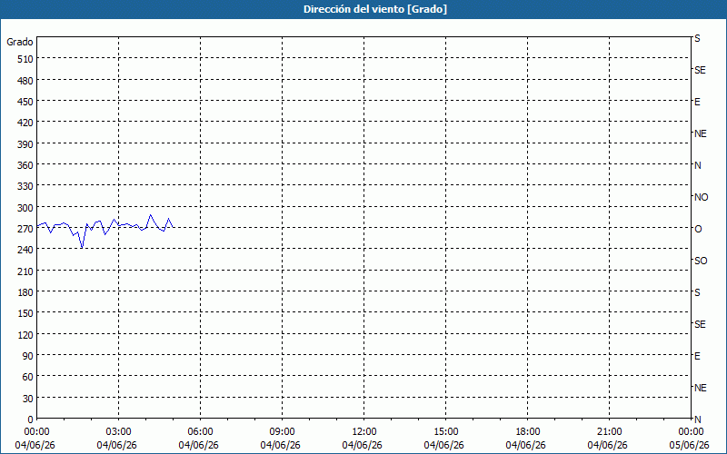Click the 'S' compass label at the 180 gridline
Viewport: 727px width, 454px height.
(x=697, y=292)
